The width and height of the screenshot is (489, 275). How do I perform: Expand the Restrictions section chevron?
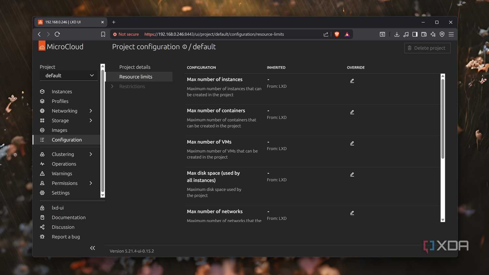pos(112,86)
